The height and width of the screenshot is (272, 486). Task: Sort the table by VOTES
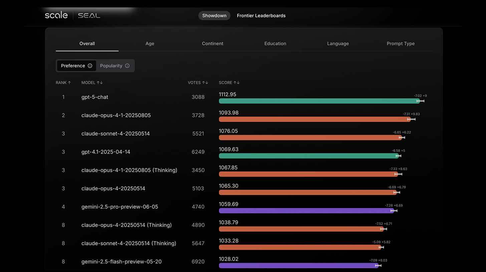(198, 83)
